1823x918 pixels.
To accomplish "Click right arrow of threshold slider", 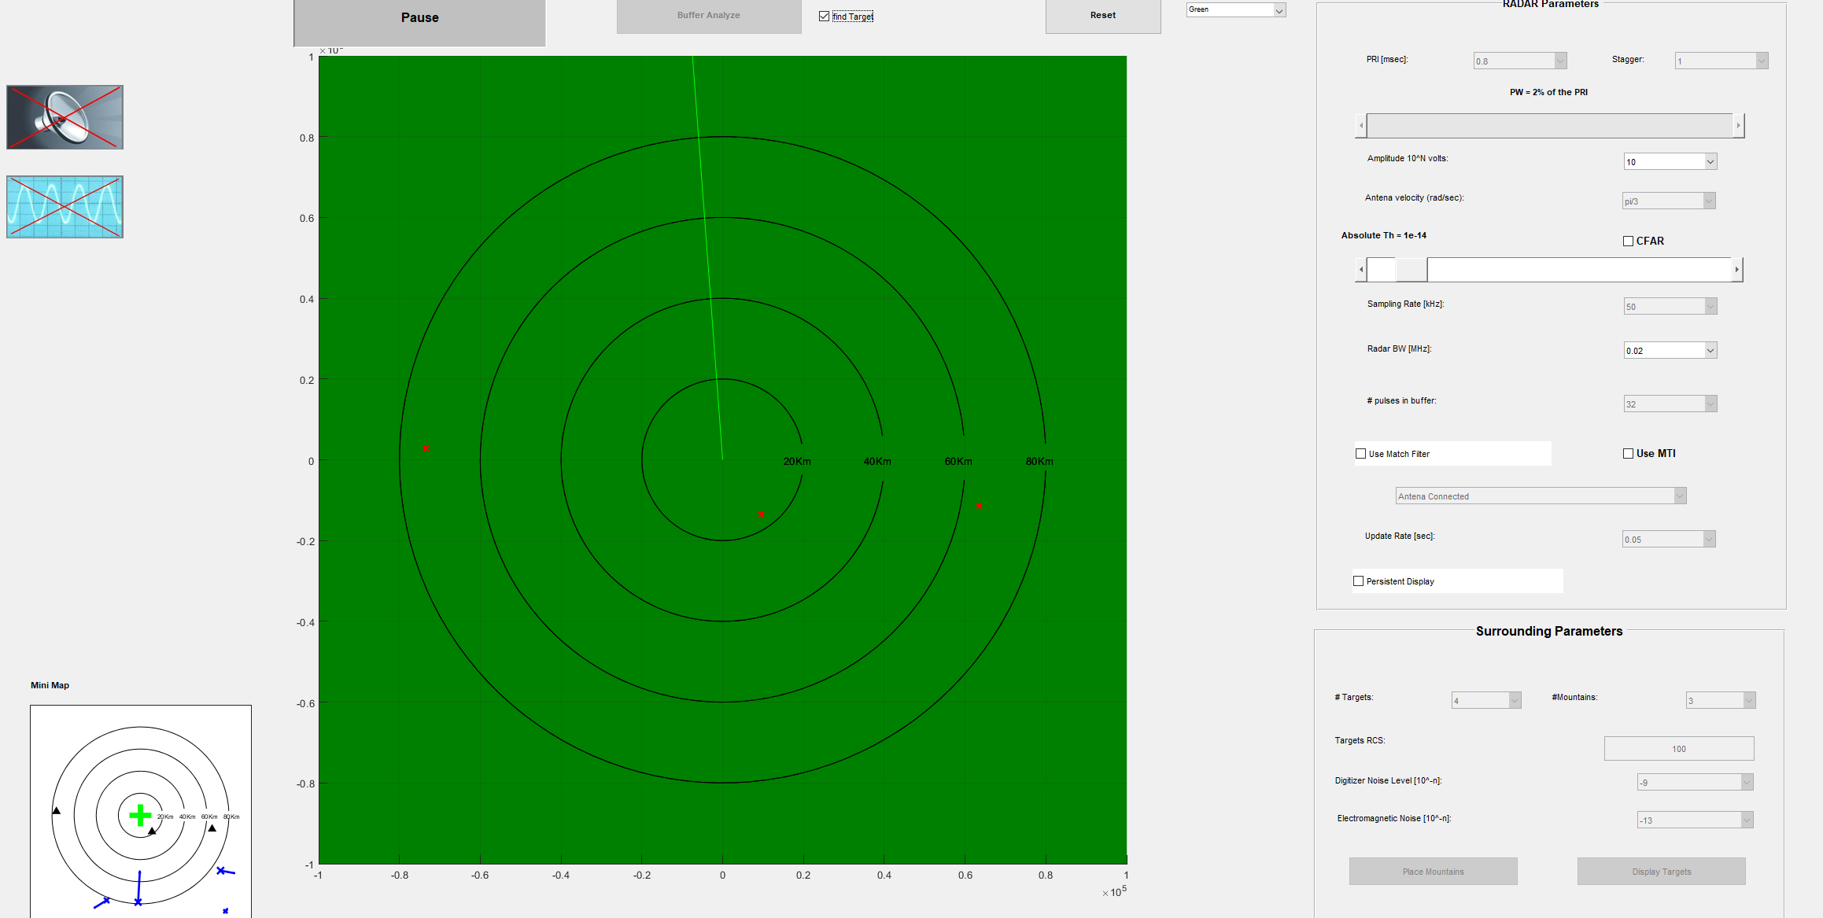I will (x=1736, y=270).
